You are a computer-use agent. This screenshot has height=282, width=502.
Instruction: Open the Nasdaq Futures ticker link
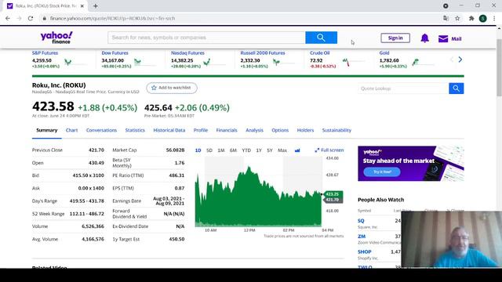187,53
